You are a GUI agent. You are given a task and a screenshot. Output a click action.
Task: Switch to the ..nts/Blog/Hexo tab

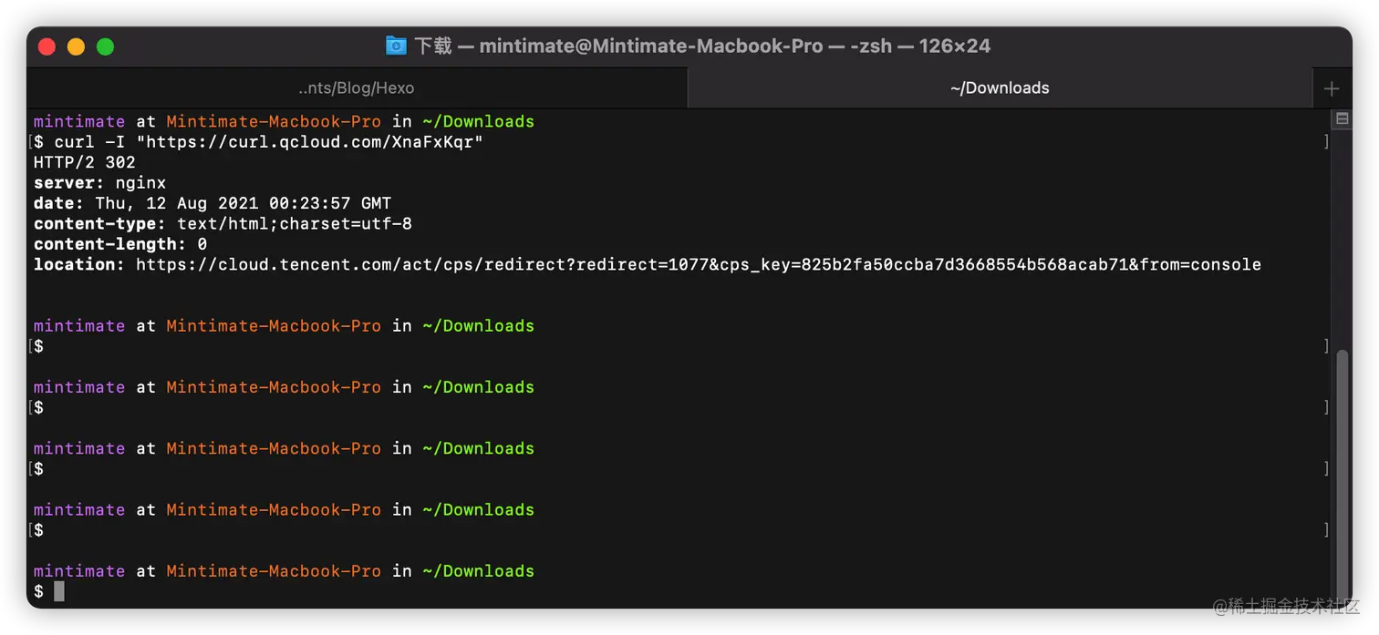[356, 88]
